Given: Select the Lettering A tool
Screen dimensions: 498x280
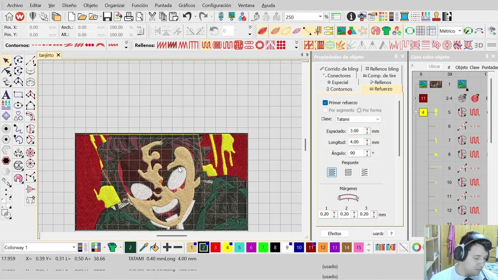Looking at the screenshot, I should 6,94.
